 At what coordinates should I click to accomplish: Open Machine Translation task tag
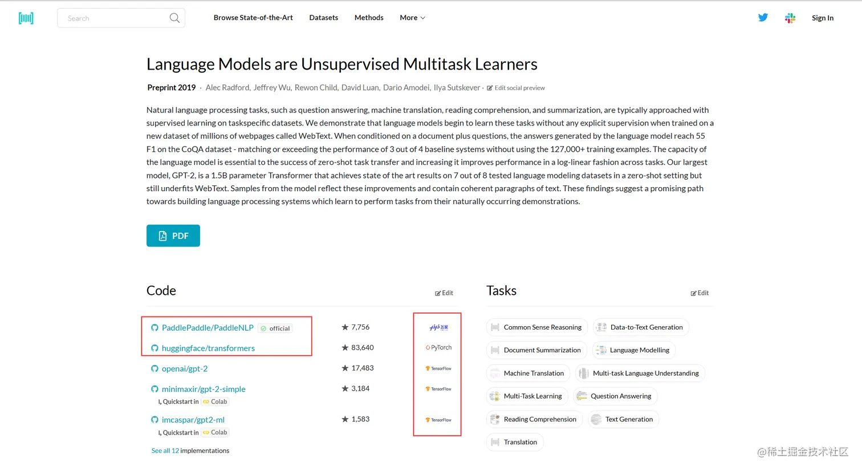coord(528,373)
